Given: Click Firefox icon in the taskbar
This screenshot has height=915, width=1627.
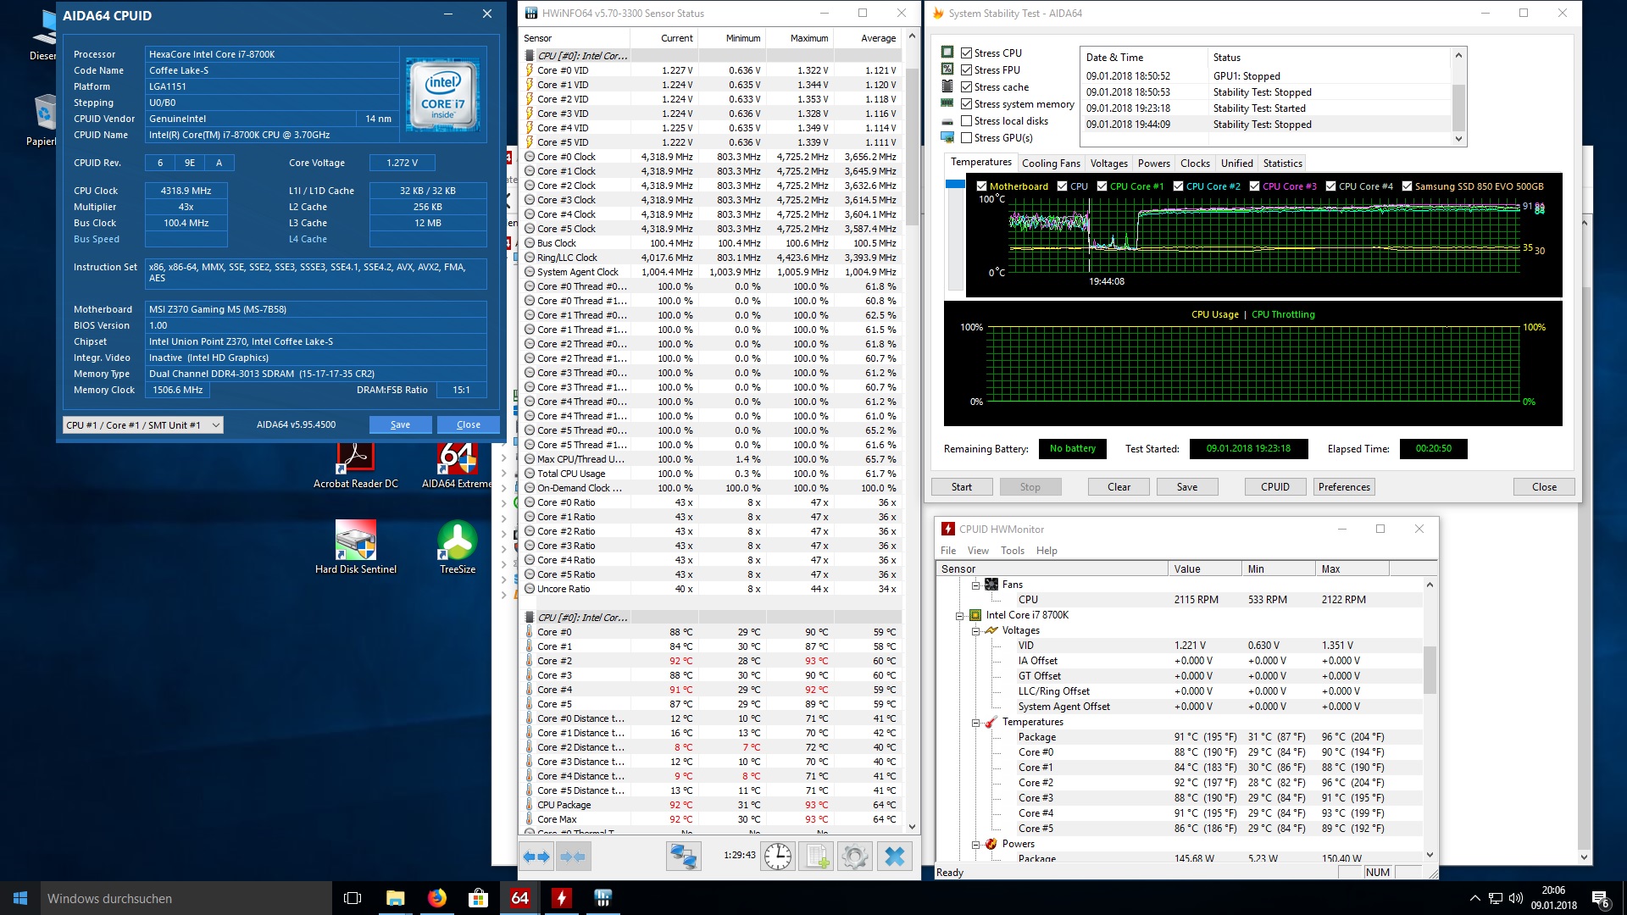Looking at the screenshot, I should click(x=436, y=898).
